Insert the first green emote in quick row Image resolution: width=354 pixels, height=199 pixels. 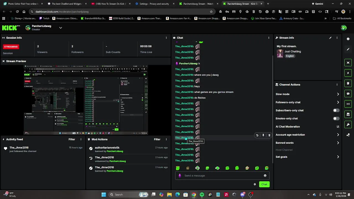pos(178,168)
